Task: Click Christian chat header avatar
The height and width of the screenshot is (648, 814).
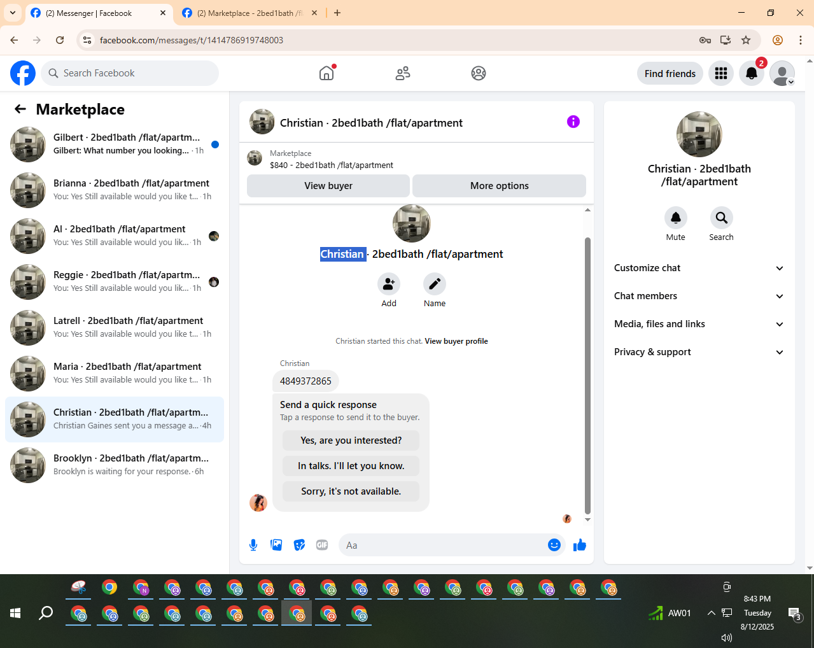Action: (x=262, y=122)
